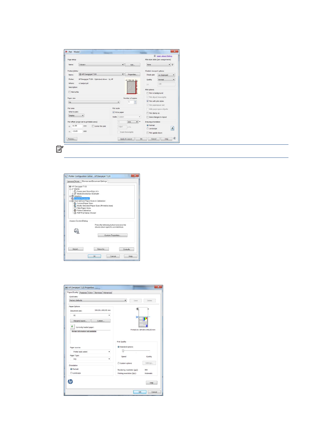The image size is (312, 442).
Task: Click the Plotter Configuration Editor title icon
Action: coord(66,176)
